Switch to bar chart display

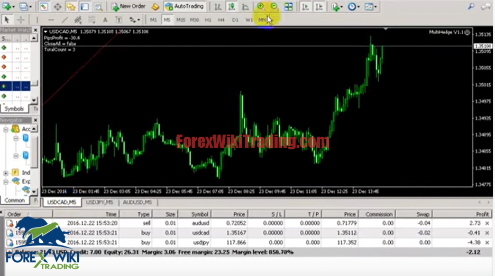(218, 6)
